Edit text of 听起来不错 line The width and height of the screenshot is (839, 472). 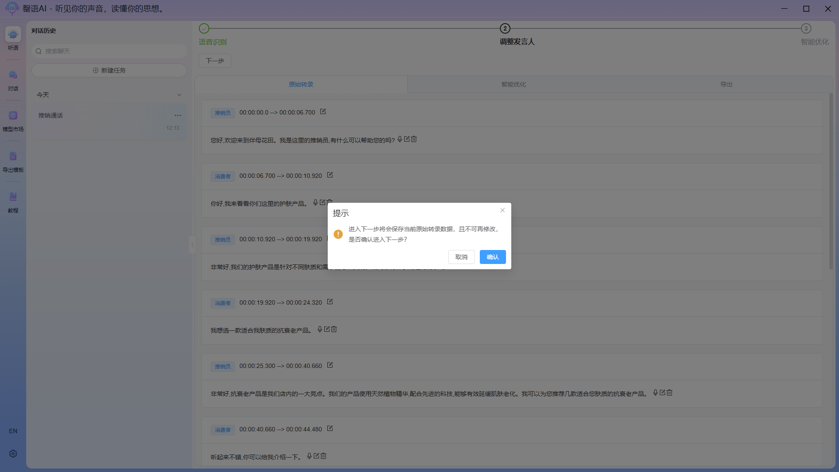pos(316,456)
